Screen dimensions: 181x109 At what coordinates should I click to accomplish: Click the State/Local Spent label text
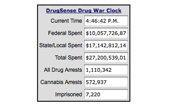(61, 45)
